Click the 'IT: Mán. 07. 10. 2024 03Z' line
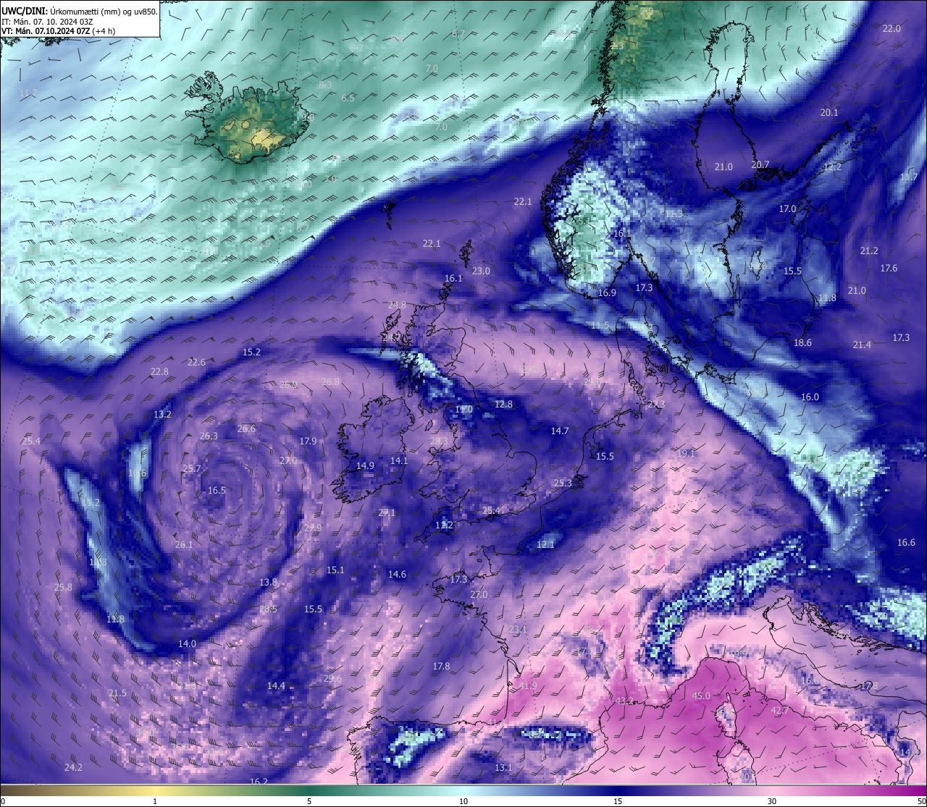 coord(48,22)
